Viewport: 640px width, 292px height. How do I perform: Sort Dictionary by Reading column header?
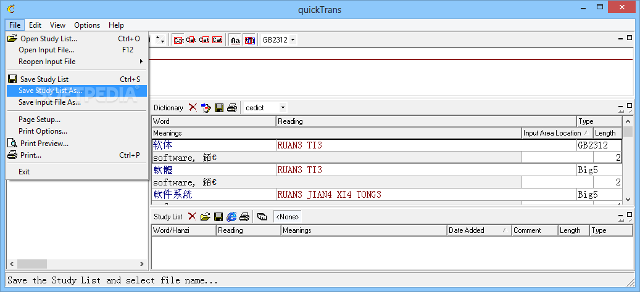coord(426,121)
